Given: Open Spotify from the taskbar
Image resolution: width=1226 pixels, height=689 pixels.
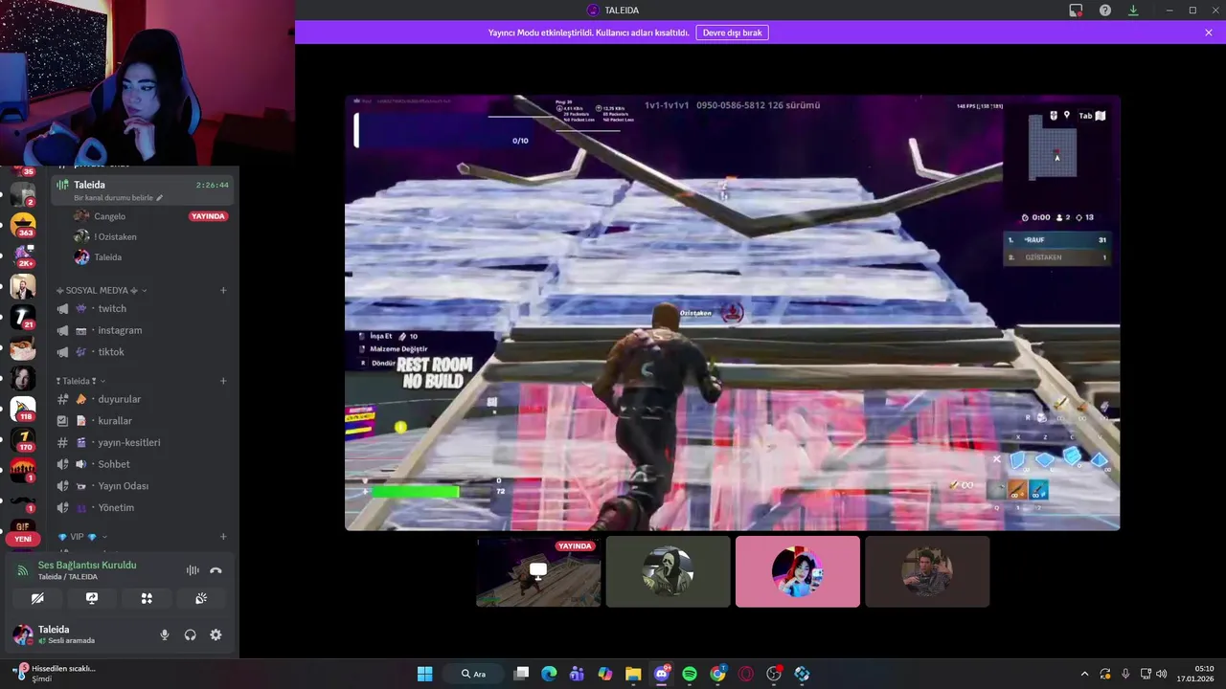Looking at the screenshot, I should coord(690,674).
